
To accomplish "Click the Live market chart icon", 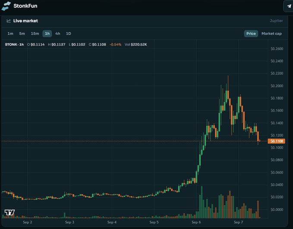I will coord(9,21).
